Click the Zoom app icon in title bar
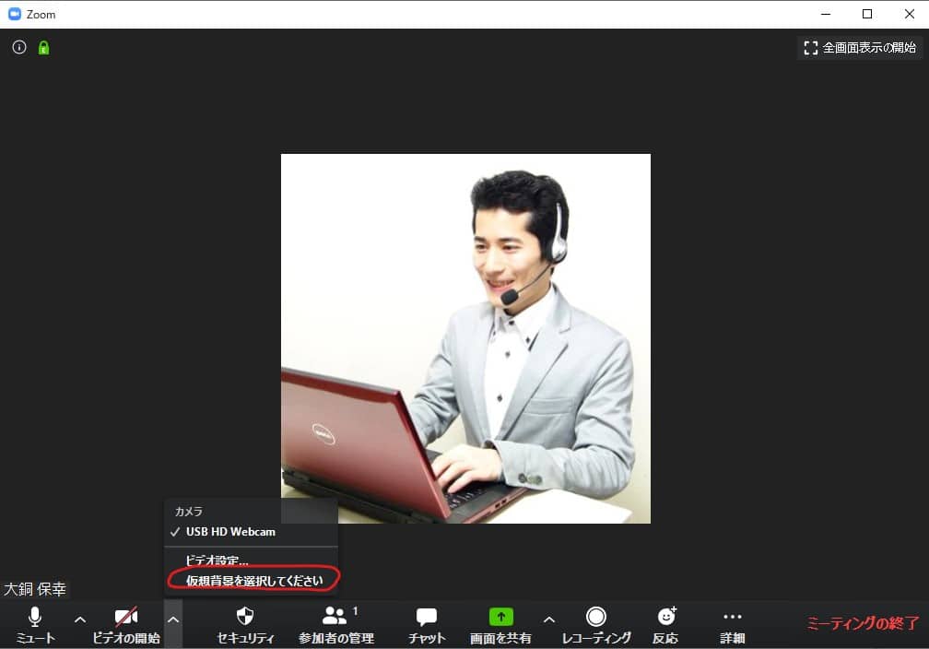 pos(14,14)
